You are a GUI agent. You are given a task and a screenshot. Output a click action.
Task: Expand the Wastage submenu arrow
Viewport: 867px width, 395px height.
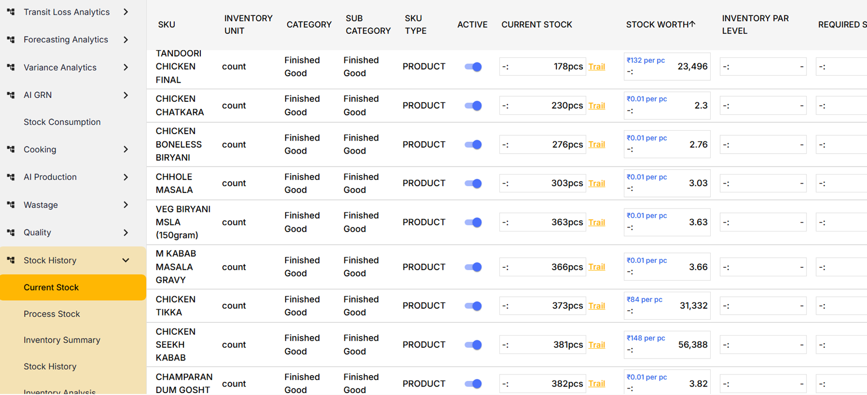(x=126, y=204)
